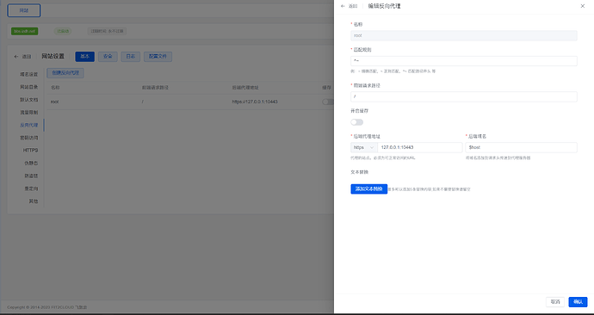This screenshot has height=315, width=594.
Task: Click the backend address field 127.0.0.1:10443
Action: (x=420, y=147)
